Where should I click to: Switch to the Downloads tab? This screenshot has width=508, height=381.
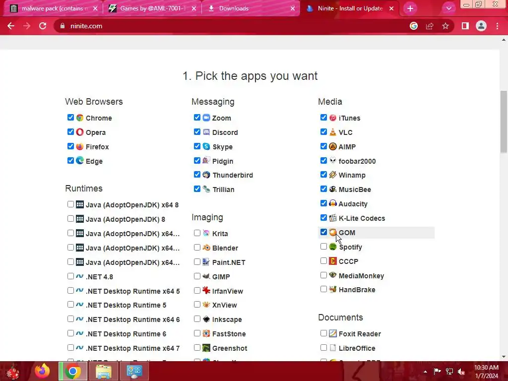tap(251, 8)
